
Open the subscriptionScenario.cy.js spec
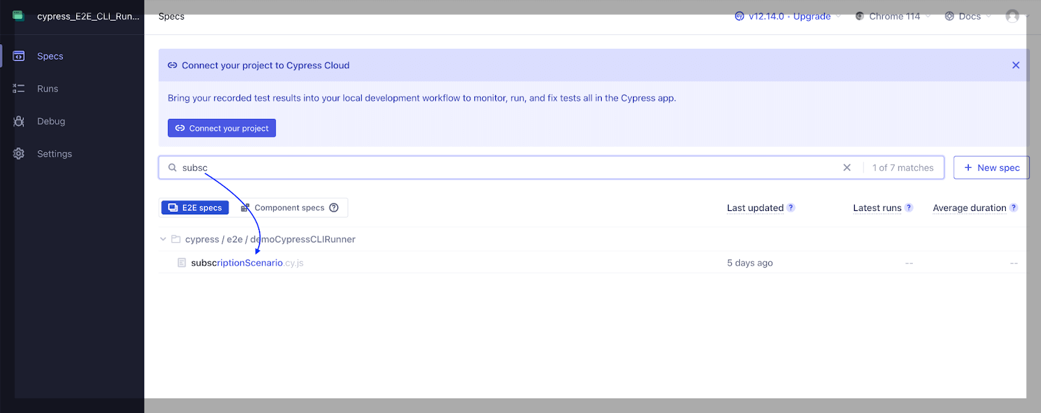tap(237, 263)
